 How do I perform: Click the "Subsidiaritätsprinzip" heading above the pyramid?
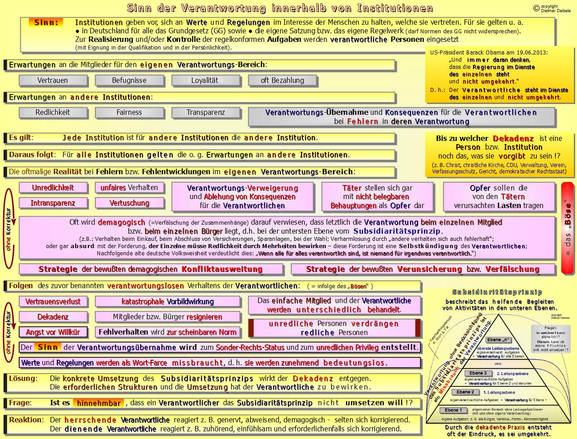tap(497, 292)
